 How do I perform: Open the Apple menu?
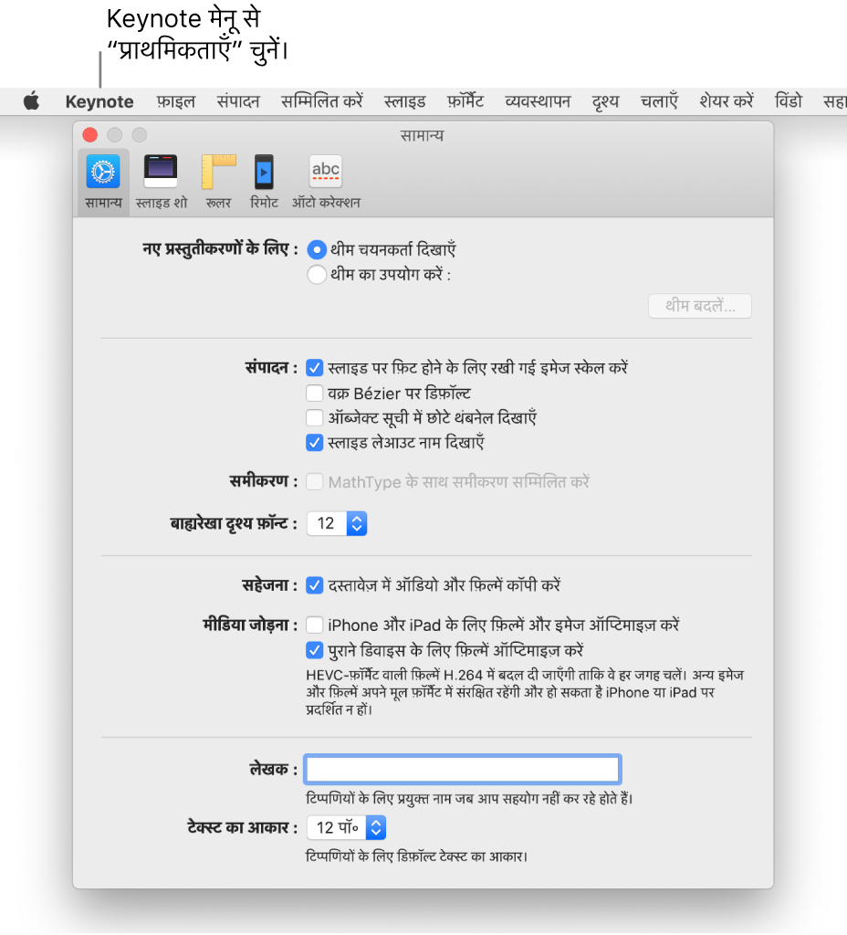click(32, 101)
